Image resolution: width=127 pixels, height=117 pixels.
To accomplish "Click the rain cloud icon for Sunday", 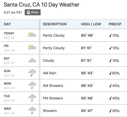I will coord(32,73).
